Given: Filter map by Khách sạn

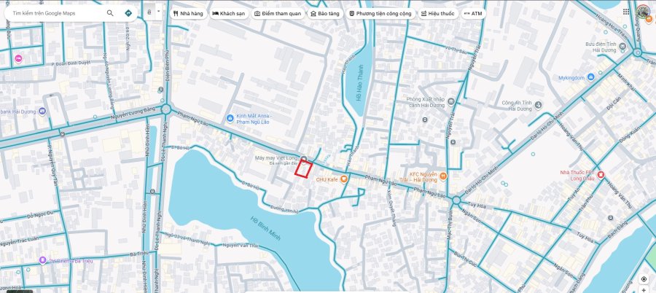Looking at the screenshot, I should click(228, 13).
